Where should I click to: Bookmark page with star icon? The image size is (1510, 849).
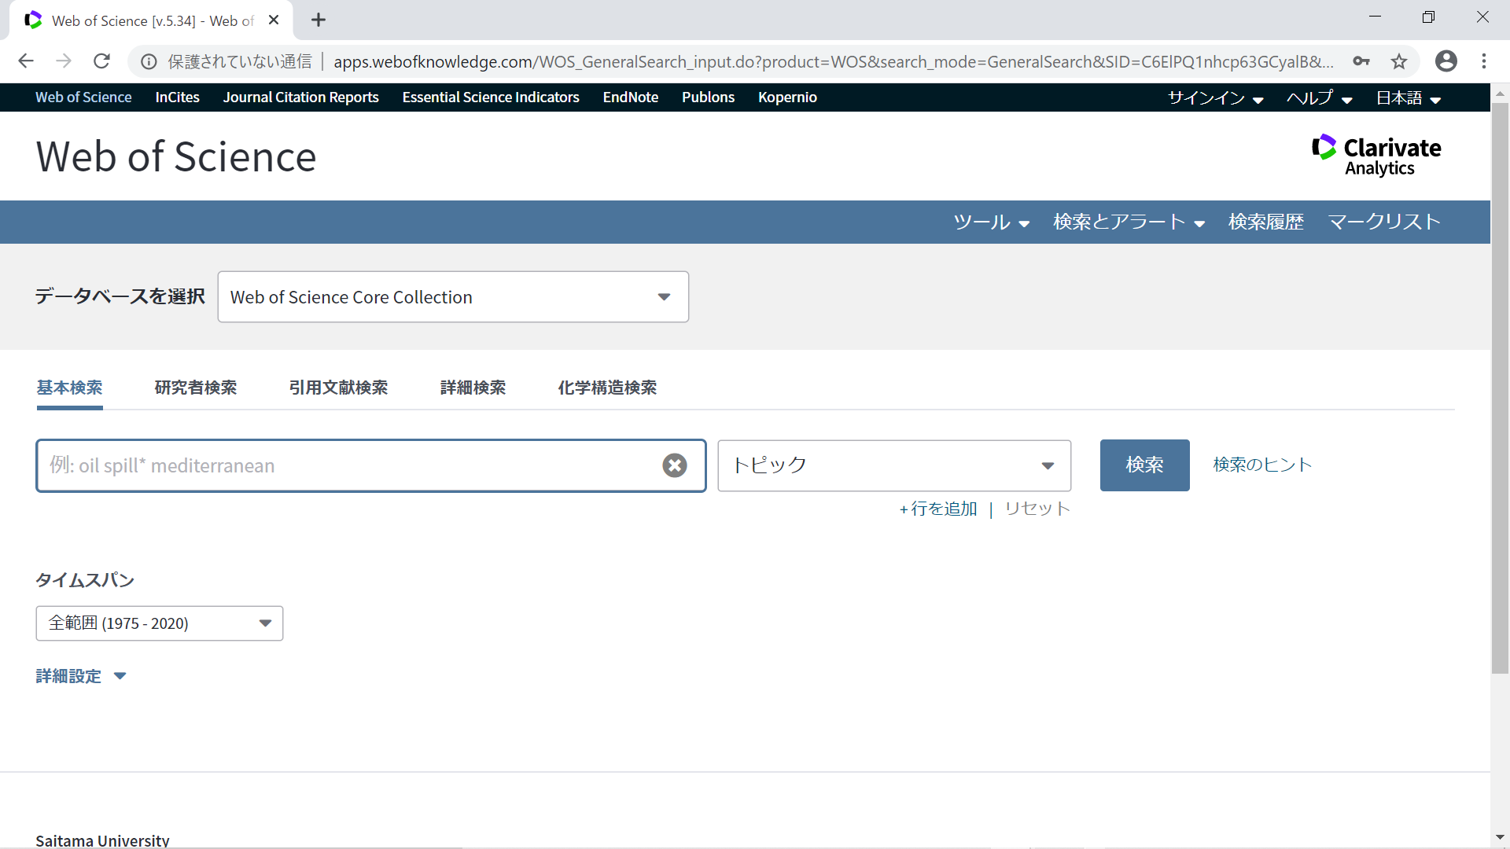click(1398, 61)
